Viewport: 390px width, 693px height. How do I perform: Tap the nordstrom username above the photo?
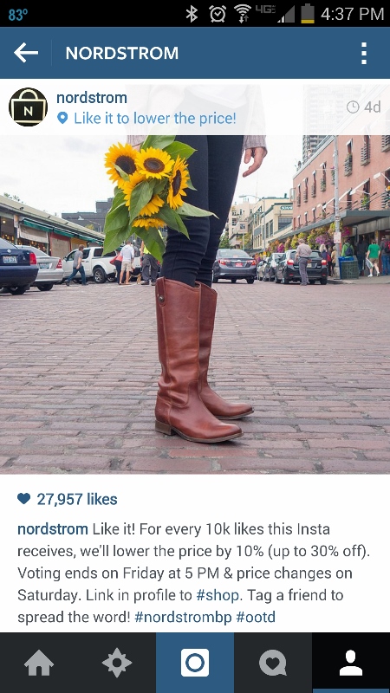tap(92, 98)
